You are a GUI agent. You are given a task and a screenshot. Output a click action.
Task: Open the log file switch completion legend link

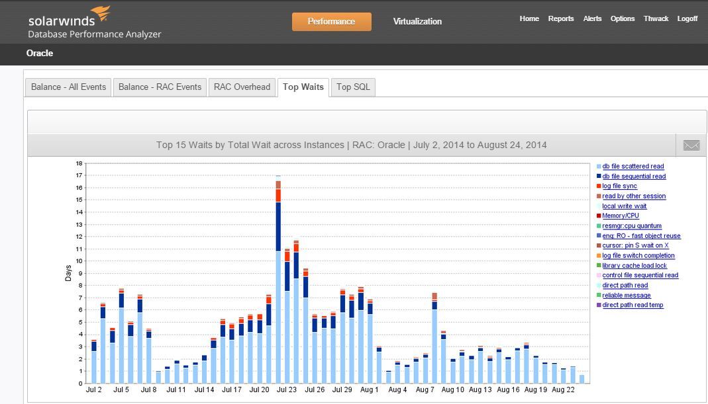coord(638,255)
